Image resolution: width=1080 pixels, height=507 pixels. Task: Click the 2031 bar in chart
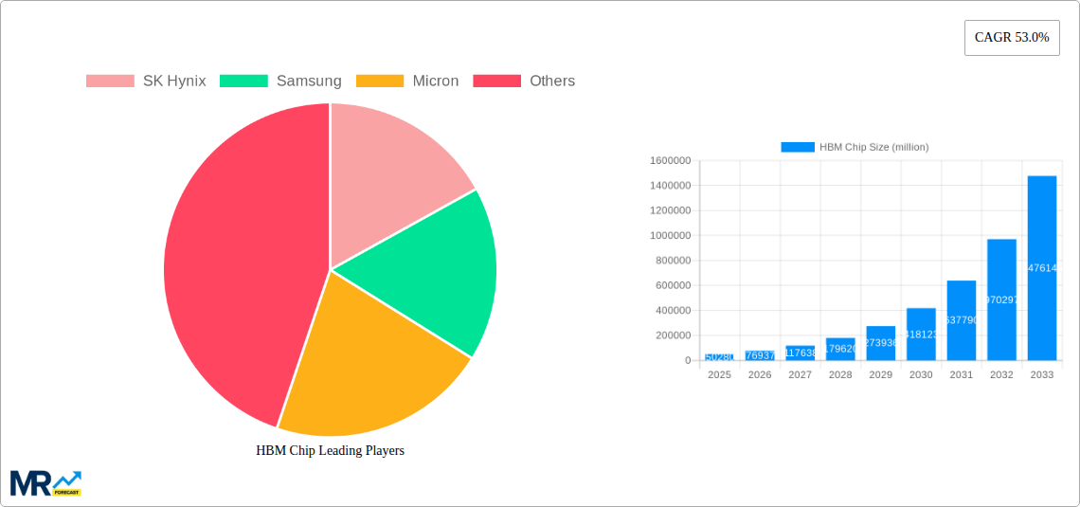click(x=961, y=320)
